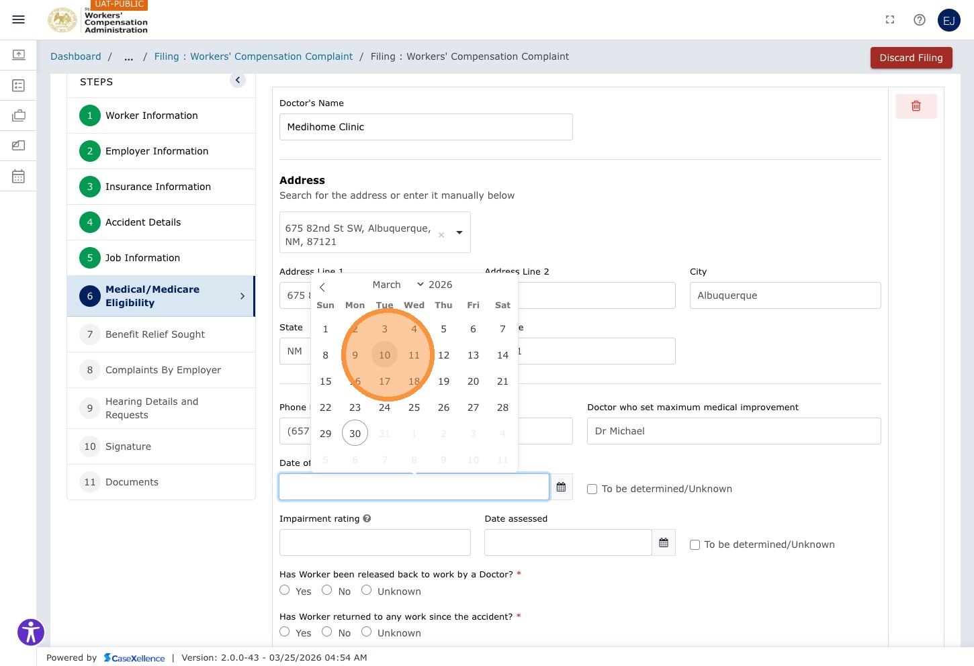Screen dimensions: 974x666
Task: Select Unknown for returned to any work
Action: tap(367, 632)
